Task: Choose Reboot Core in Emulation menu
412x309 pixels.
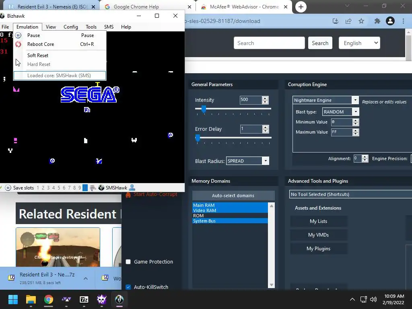Action: (x=60, y=44)
